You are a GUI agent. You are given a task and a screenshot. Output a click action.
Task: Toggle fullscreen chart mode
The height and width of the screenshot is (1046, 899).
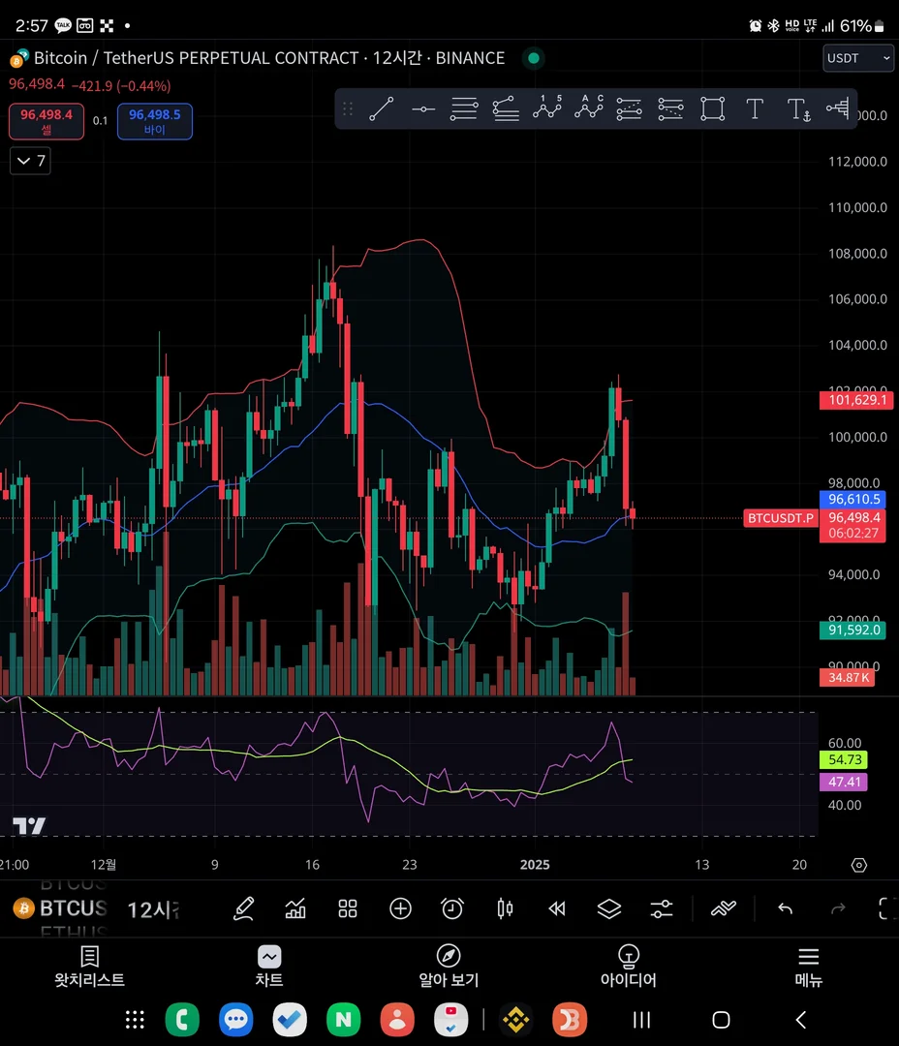pos(886,908)
